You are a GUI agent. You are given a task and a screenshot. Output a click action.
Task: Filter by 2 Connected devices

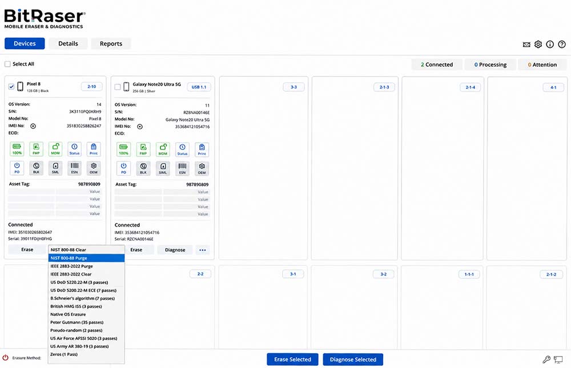[437, 64]
